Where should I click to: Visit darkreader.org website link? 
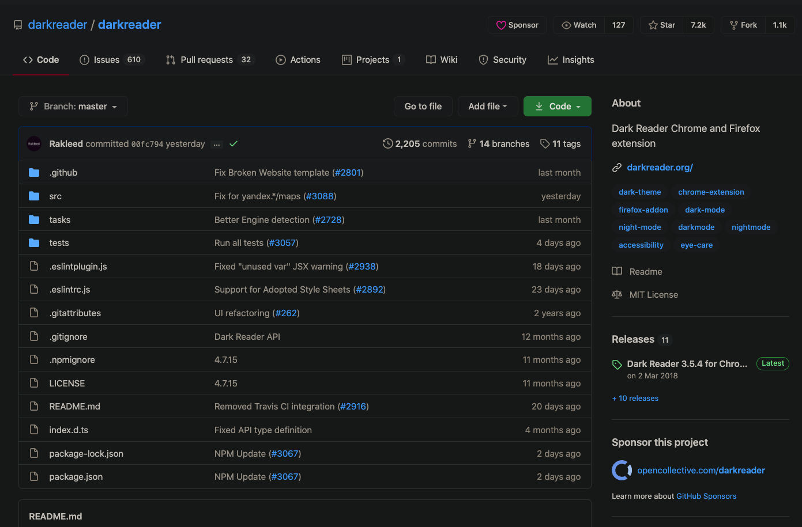(x=660, y=168)
